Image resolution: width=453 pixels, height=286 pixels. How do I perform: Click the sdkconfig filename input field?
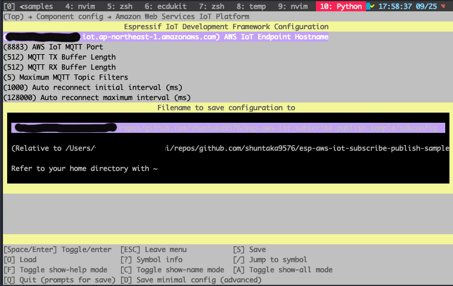point(228,128)
